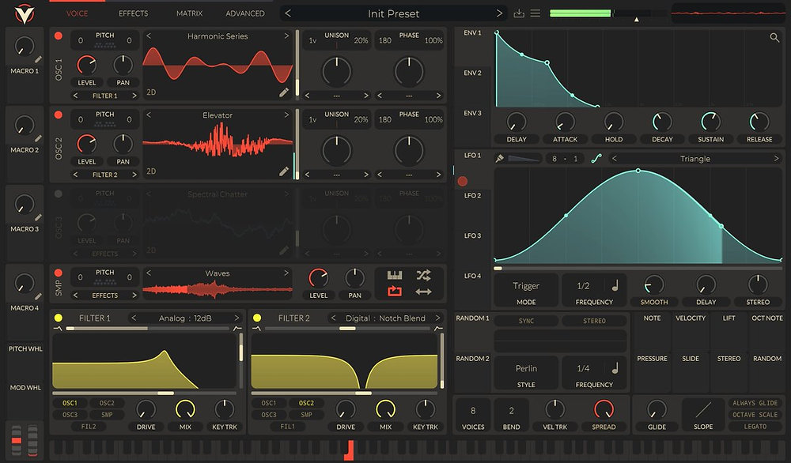Screen dimensions: 791x463
Task: Switch to the EFFECTS tab
Action: 133,13
